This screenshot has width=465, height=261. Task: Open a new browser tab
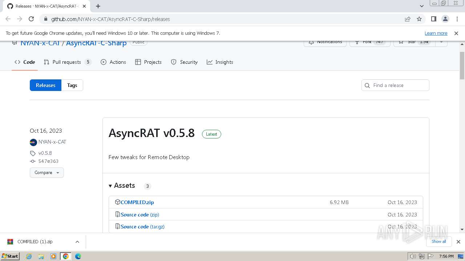(x=98, y=6)
